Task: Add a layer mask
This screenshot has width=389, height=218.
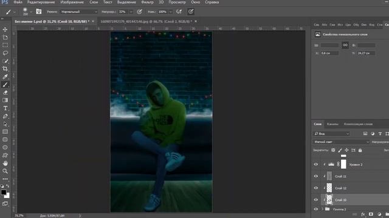Action: (371, 214)
